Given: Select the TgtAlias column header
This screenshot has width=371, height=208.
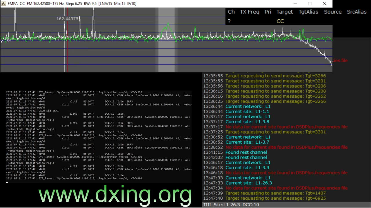Looking at the screenshot, I should tap(308, 12).
